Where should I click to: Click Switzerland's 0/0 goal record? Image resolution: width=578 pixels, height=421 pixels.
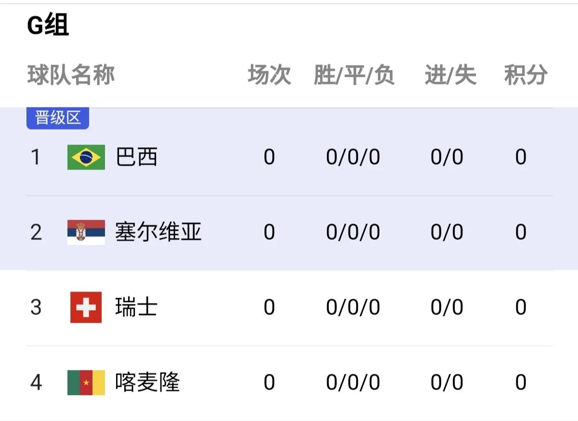pos(447,307)
